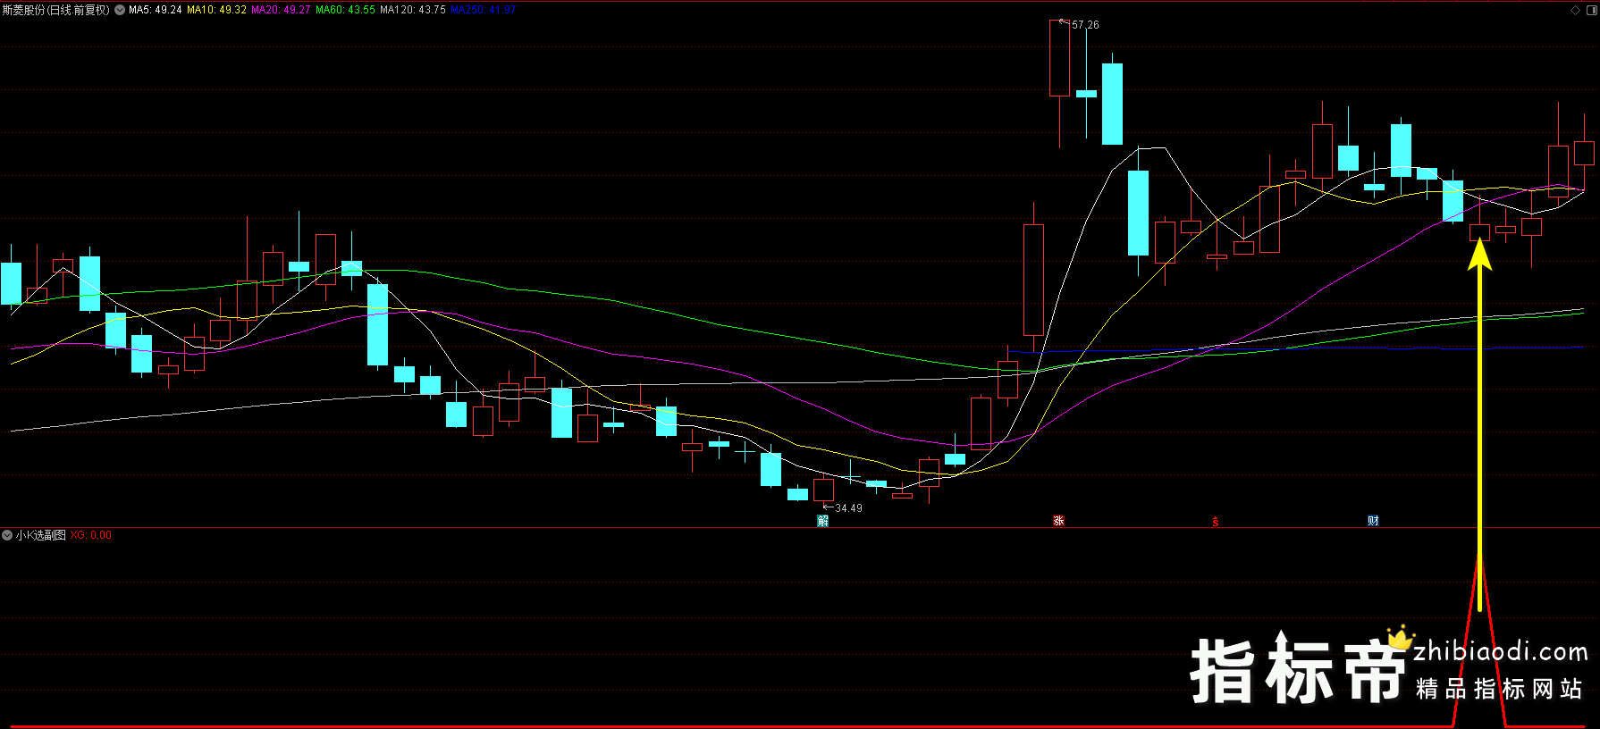Open the 涨 event marker
The width and height of the screenshot is (1600, 729).
click(1058, 521)
